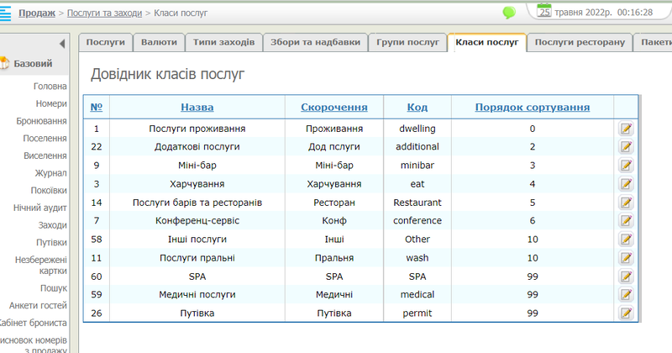The image size is (672, 353).
Task: Select the Послуги ресторану tab
Action: click(580, 42)
